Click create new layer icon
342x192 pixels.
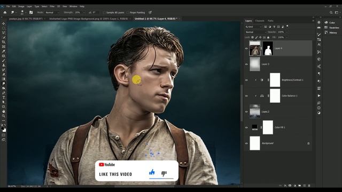click(x=304, y=186)
